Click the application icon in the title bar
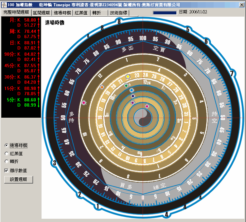This screenshot has width=246, height=222. point(3,5)
